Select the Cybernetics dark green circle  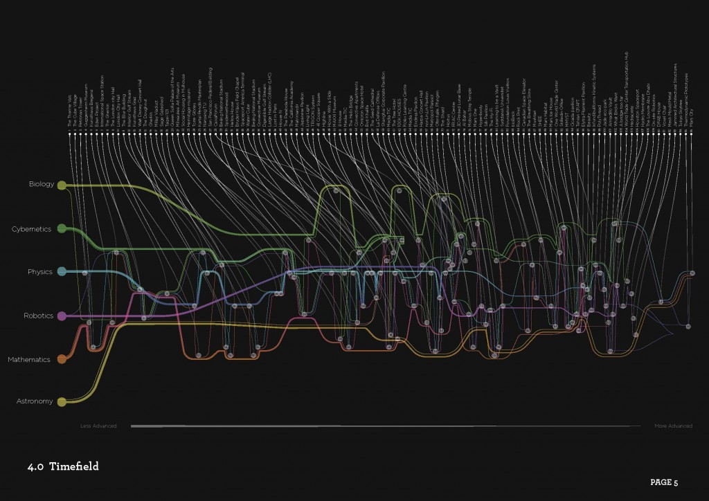[x=62, y=228]
